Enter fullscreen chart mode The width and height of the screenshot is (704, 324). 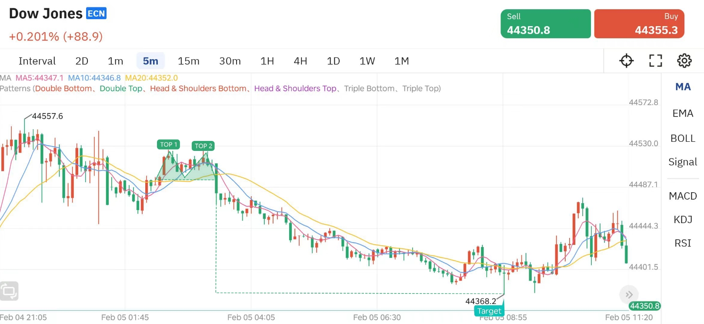pyautogui.click(x=655, y=61)
